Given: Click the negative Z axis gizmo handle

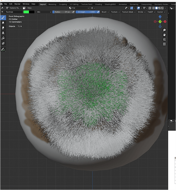Looking at the screenshot, I should coord(160,27).
